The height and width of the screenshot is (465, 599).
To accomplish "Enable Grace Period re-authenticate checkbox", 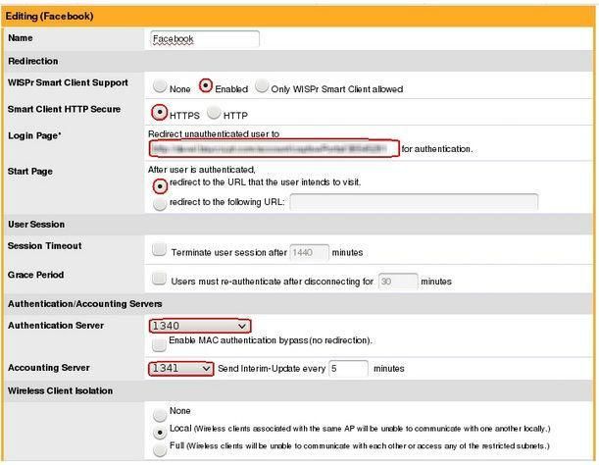I will coord(159,279).
